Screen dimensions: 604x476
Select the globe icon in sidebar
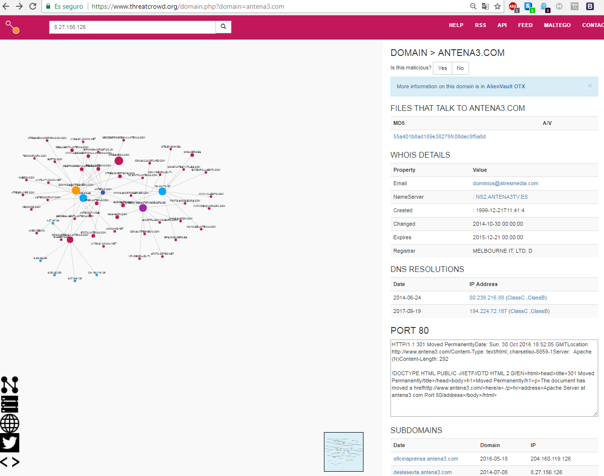point(10,423)
